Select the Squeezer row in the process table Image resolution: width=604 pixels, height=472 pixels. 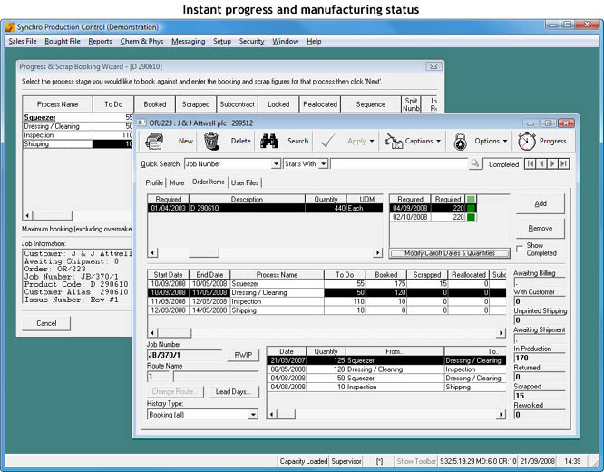point(326,284)
